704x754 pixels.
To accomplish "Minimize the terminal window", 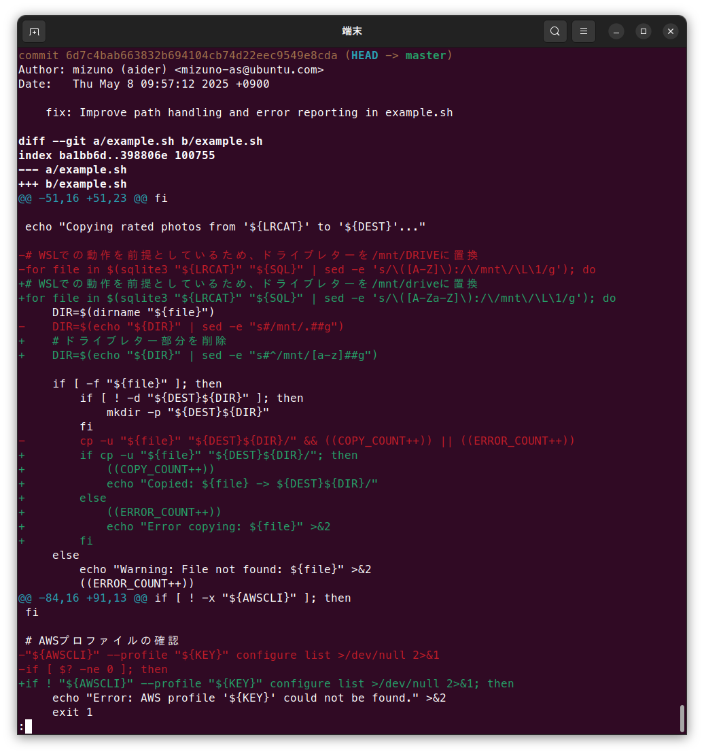I will tap(616, 31).
